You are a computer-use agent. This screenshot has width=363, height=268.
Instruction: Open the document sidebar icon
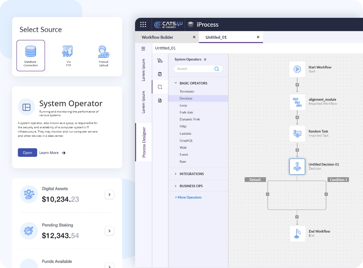[160, 100]
